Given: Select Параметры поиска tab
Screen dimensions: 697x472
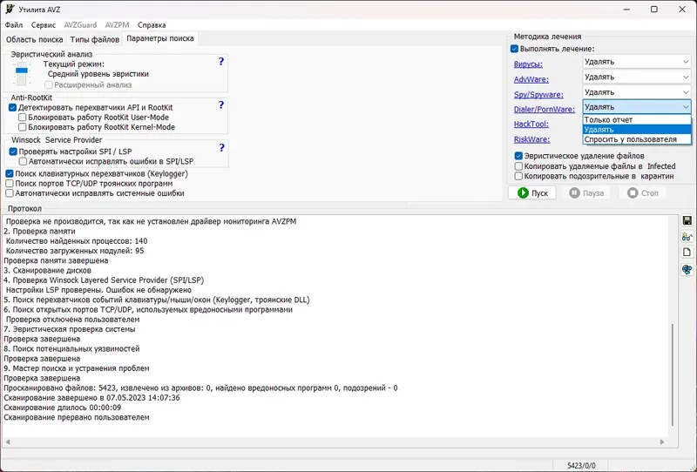Looking at the screenshot, I should [x=160, y=38].
